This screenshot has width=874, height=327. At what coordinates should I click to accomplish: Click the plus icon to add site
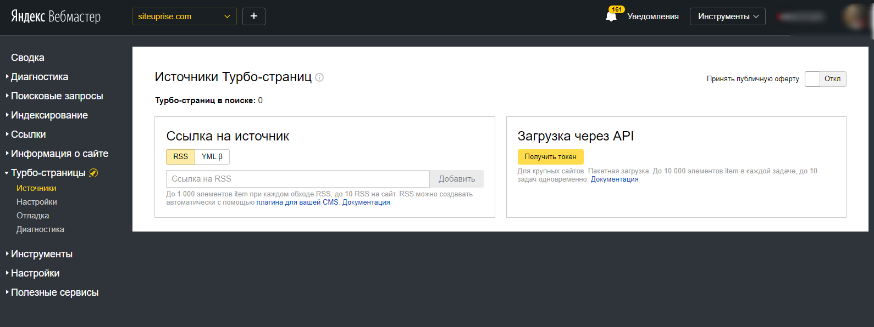click(x=254, y=16)
